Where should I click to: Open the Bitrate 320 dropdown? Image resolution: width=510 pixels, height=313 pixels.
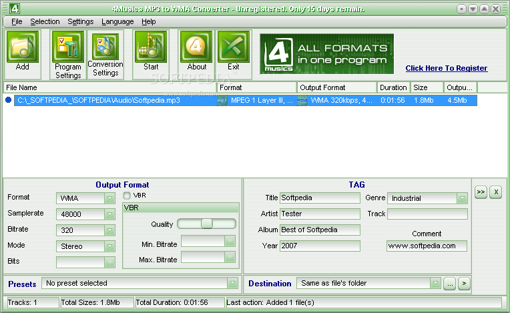[x=109, y=230]
